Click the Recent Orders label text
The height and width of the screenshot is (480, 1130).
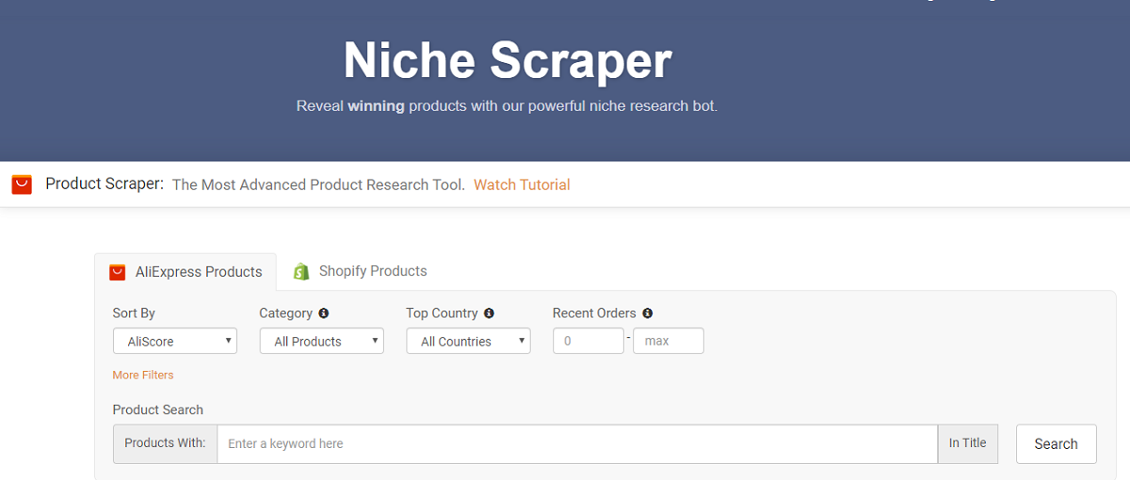(x=594, y=313)
